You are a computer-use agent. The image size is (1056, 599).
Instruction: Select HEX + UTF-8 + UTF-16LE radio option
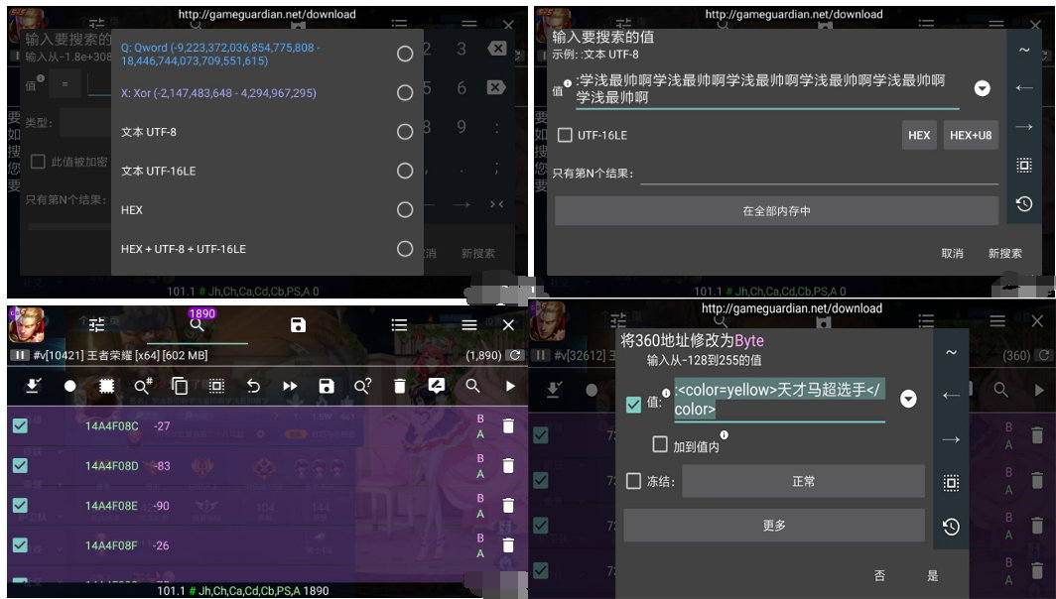[x=405, y=249]
